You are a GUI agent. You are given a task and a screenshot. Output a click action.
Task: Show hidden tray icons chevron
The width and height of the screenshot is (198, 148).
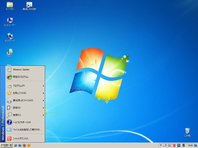click(161, 145)
